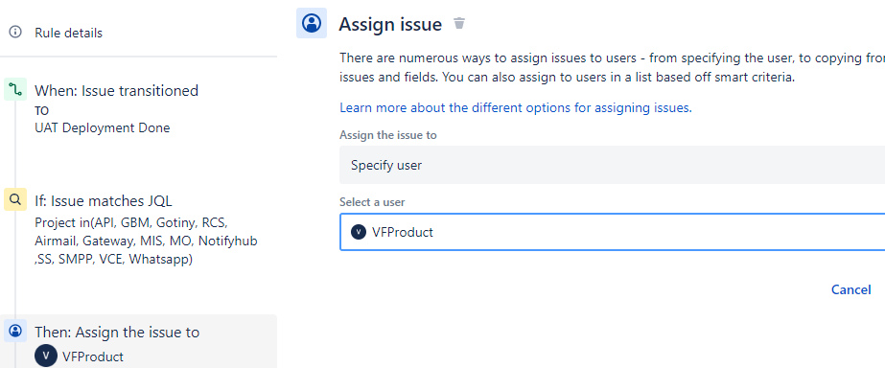Open the Specify user dropdown
This screenshot has height=368, width=885.
coord(612,165)
